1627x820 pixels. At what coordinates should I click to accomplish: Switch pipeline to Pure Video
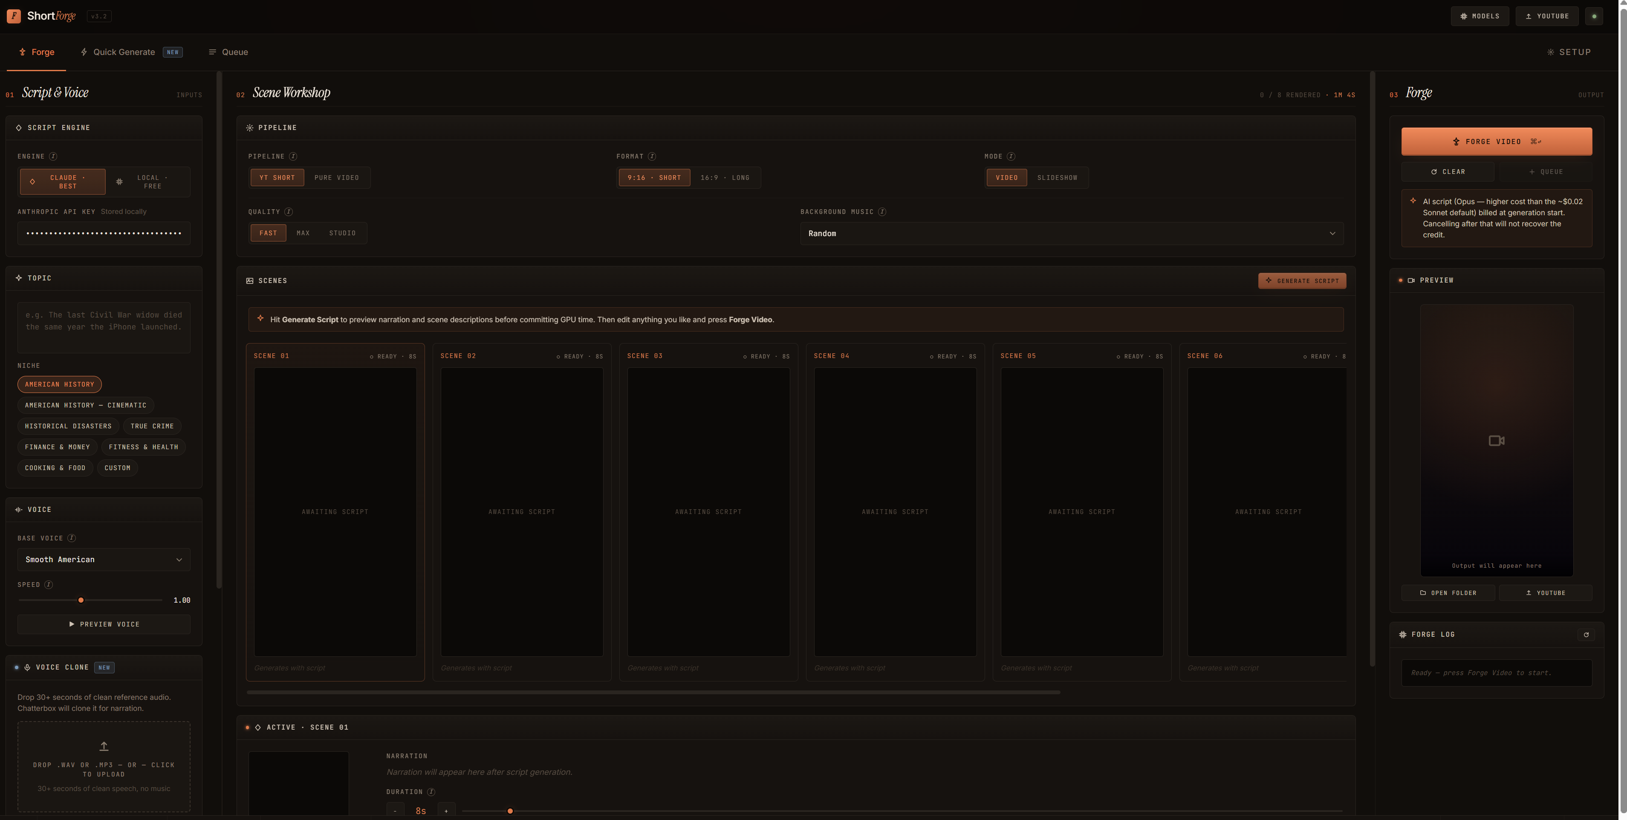click(x=337, y=178)
